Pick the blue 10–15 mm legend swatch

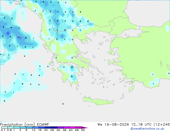pyautogui.click(x=36, y=128)
